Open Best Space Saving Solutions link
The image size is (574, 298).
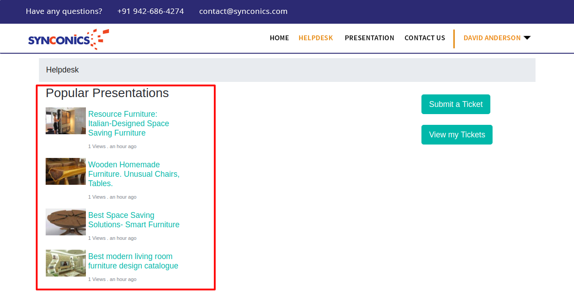click(133, 220)
